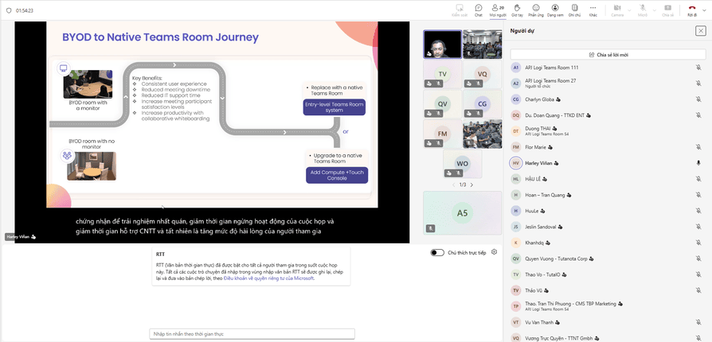This screenshot has height=342, width=712.
Task: Open Phản ứng reactions menu
Action: pyautogui.click(x=536, y=9)
